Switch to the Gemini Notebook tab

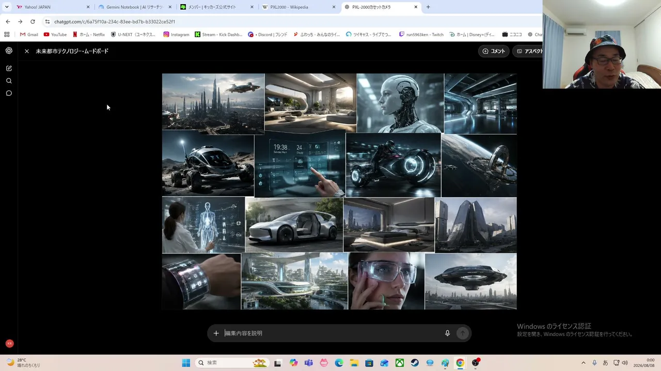pyautogui.click(x=134, y=7)
